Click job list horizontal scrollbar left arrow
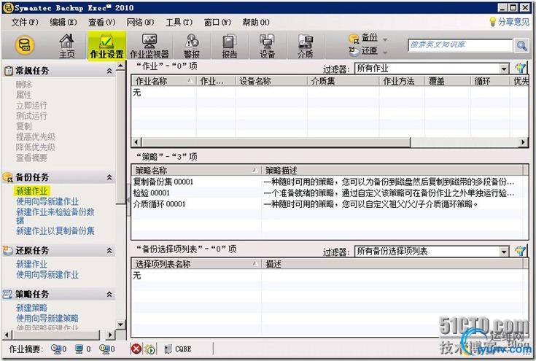Screen dimensions: 536x361 [x=137, y=142]
